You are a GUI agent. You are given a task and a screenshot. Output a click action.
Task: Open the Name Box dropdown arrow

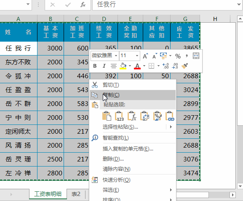tap(28, 4)
